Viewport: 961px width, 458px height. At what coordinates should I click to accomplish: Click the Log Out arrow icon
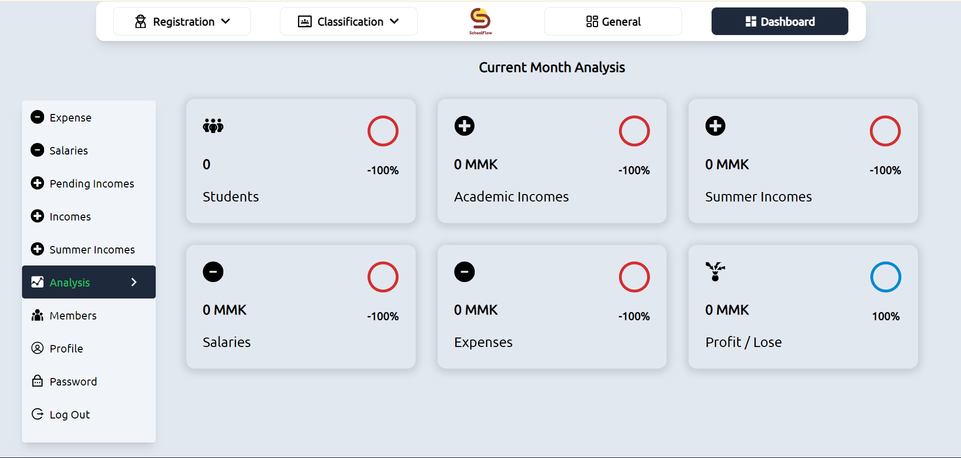pos(38,414)
